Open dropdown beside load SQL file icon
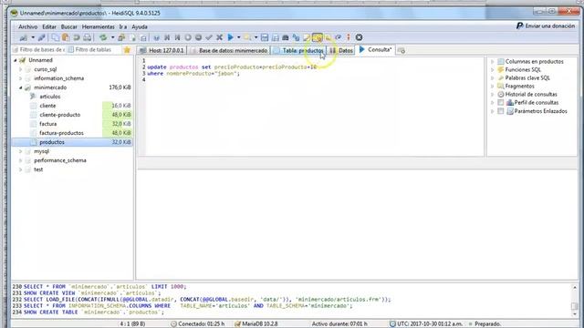 (255, 37)
